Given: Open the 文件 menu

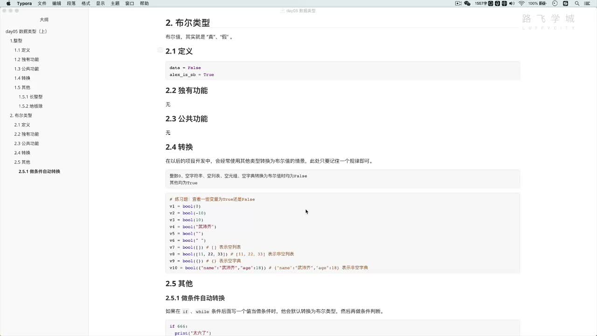Looking at the screenshot, I should [x=42, y=3].
